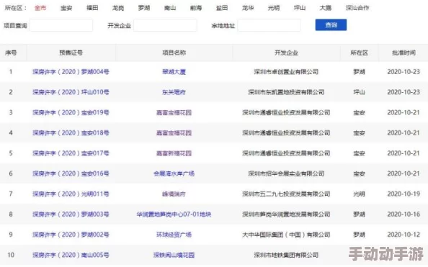Select the 前海 district filter
This screenshot has height=267, width=428.
pos(196,8)
